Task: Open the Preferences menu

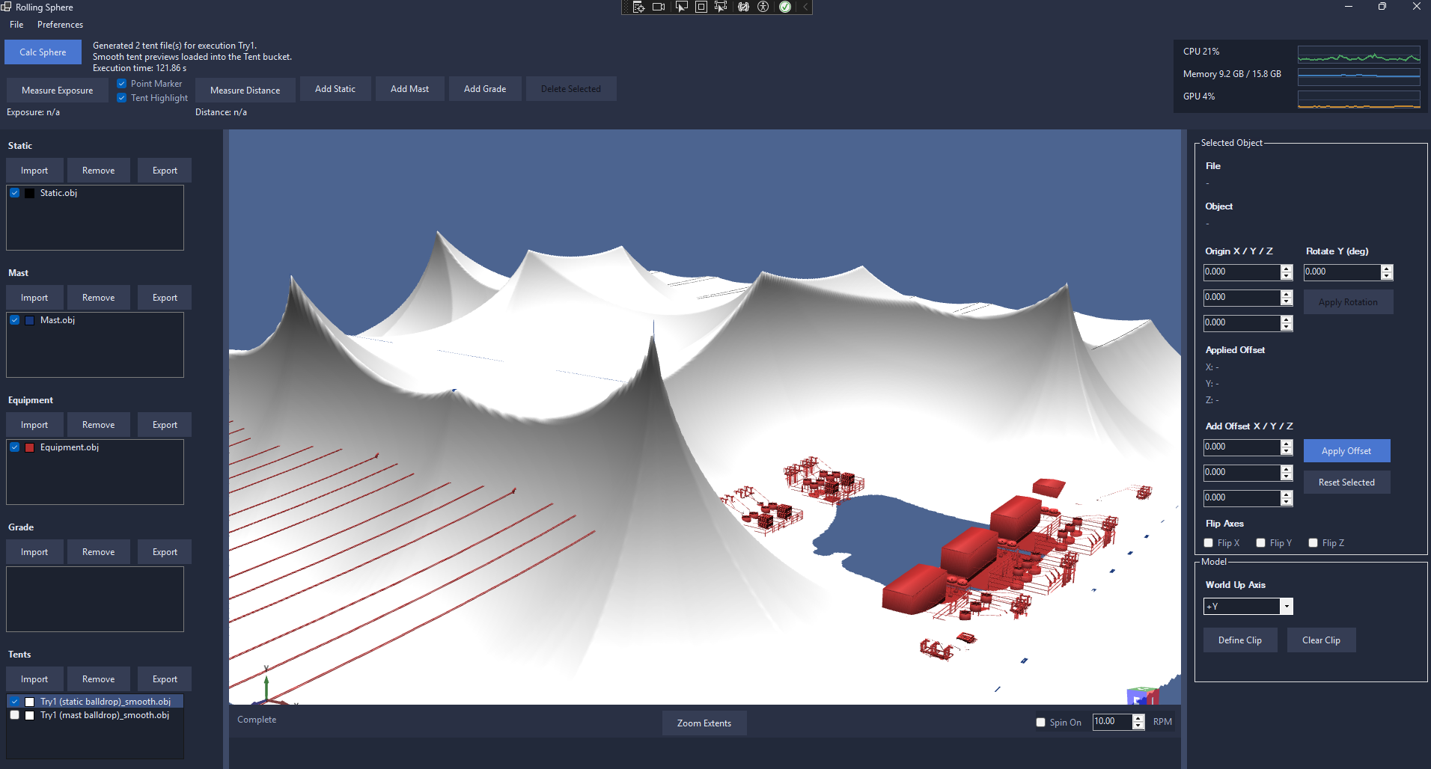Action: 60,25
